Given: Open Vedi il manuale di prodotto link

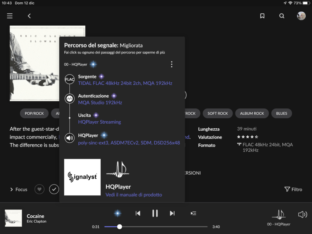Looking at the screenshot, I should tap(133, 195).
